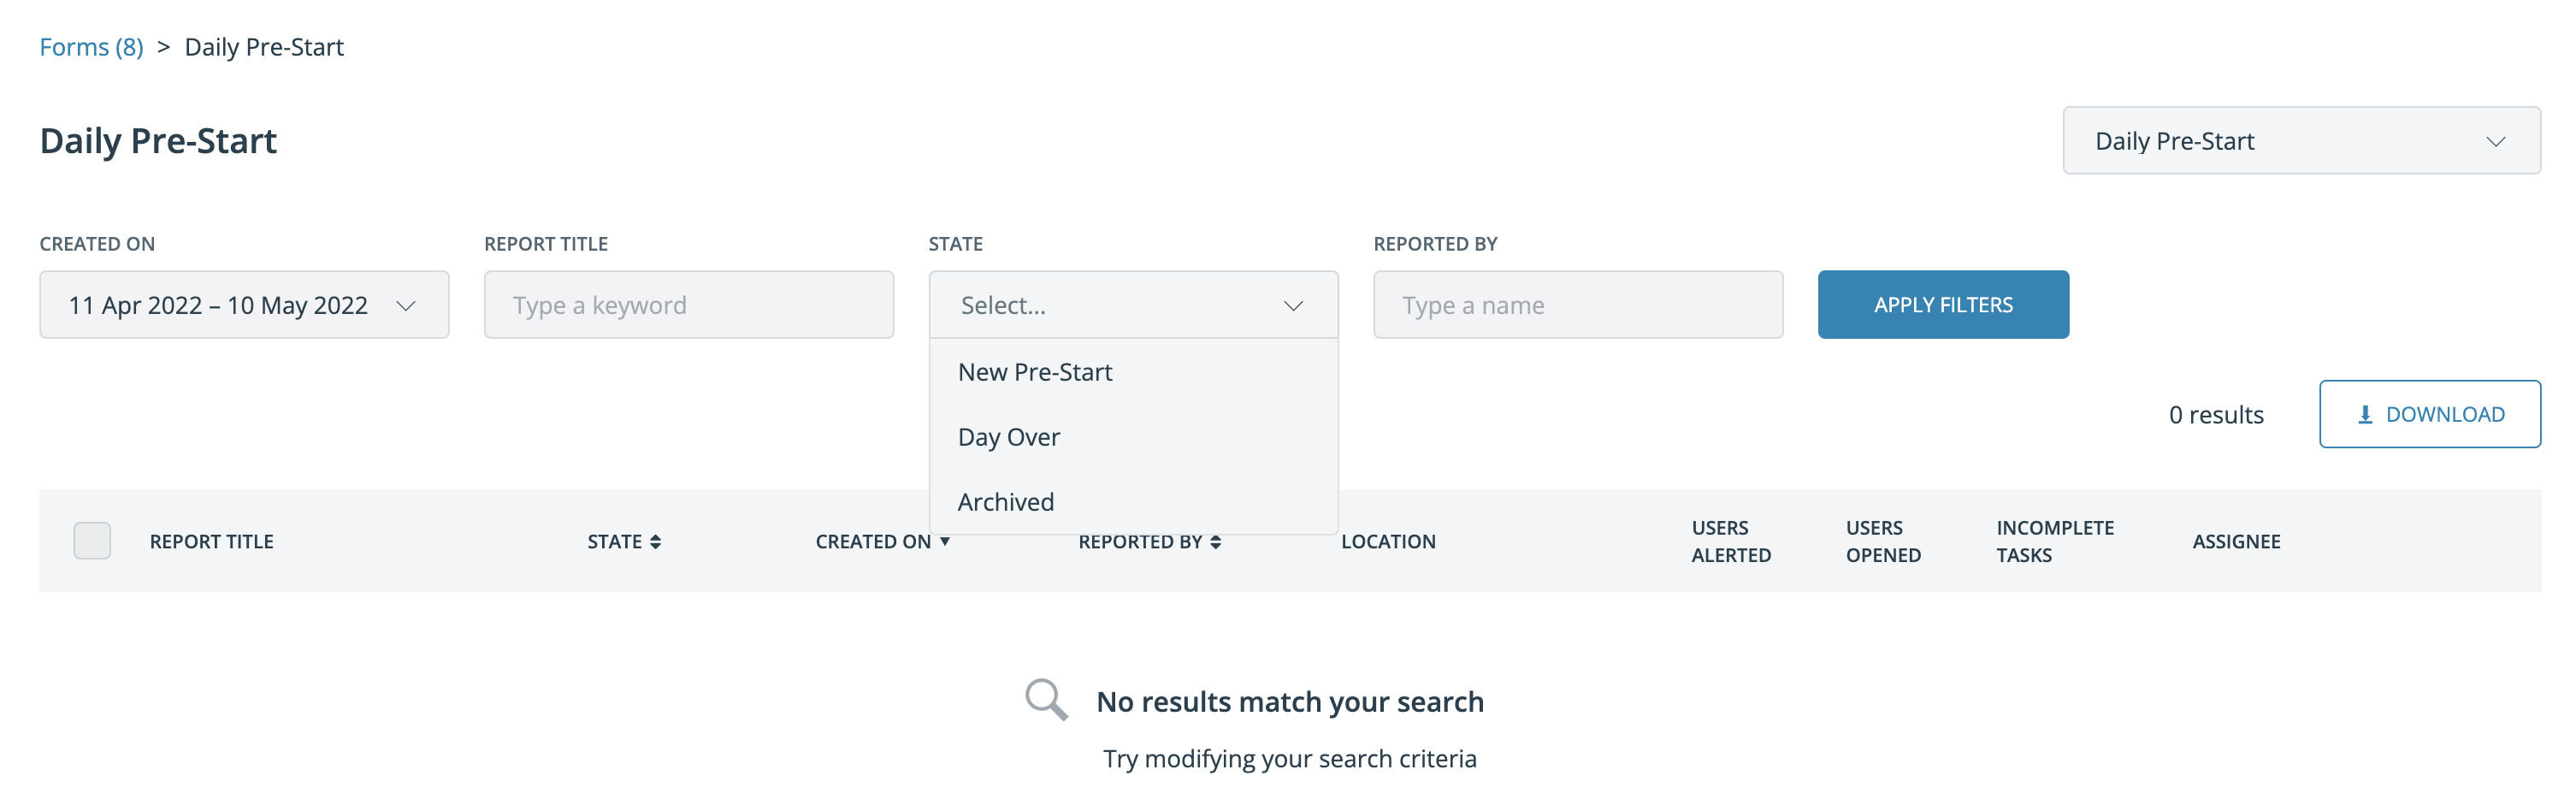Focus the Report Title keyword field
Image resolution: width=2576 pixels, height=811 pixels.
(x=688, y=304)
